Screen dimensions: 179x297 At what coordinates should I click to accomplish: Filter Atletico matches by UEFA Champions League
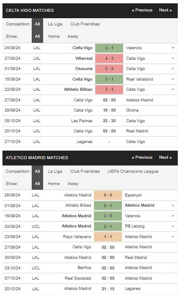click(133, 171)
